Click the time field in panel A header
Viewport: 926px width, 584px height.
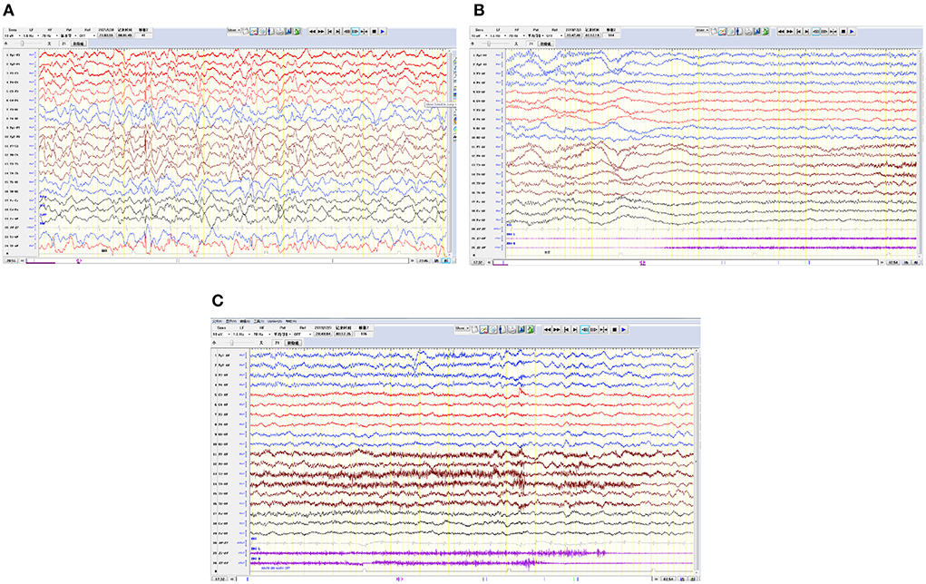106,35
